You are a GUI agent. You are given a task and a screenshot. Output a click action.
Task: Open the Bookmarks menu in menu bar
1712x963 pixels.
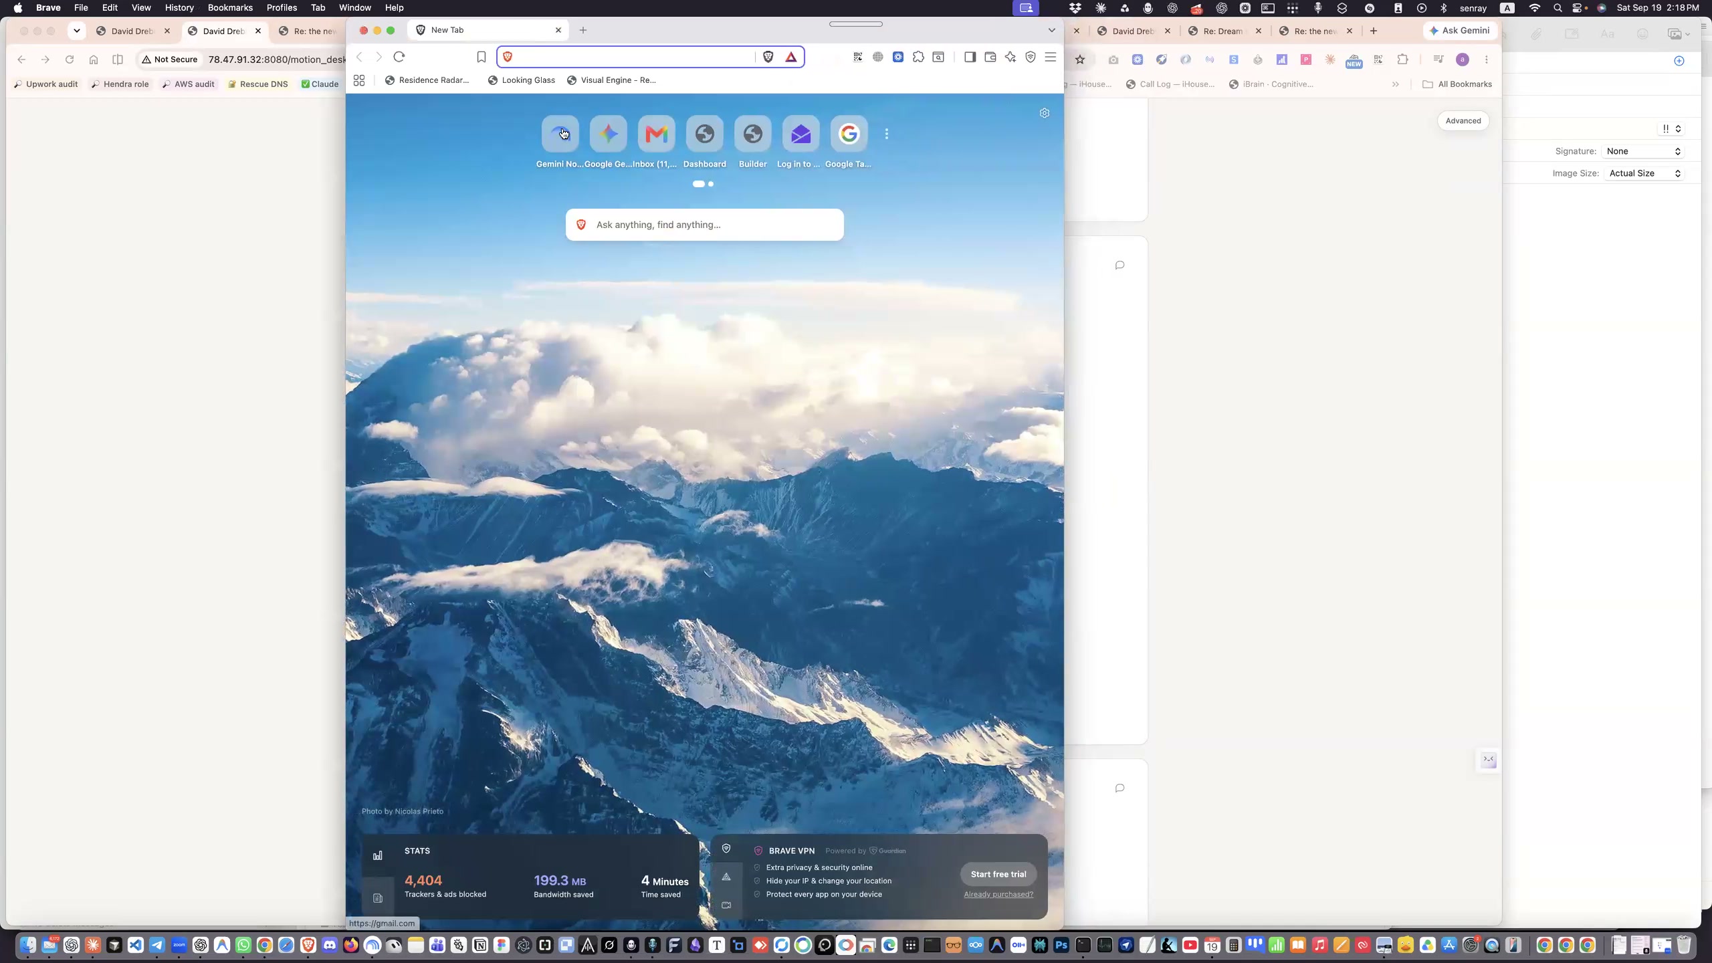[x=230, y=8]
